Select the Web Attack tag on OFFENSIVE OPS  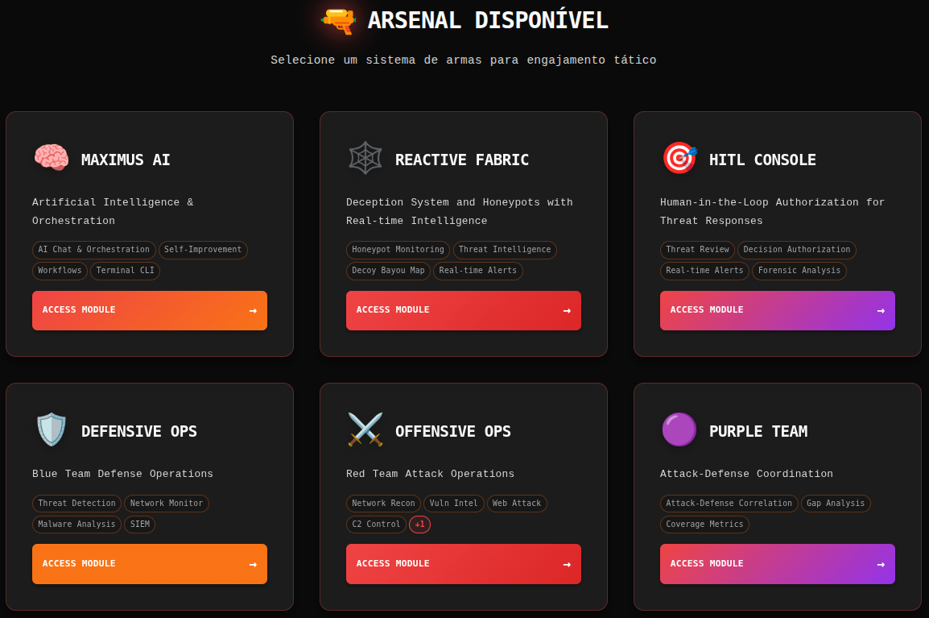pyautogui.click(x=517, y=504)
